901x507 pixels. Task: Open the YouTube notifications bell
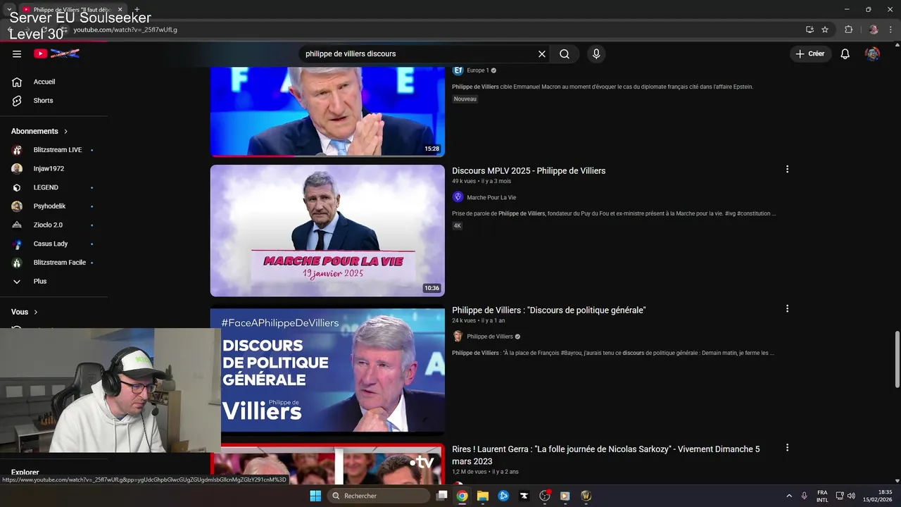(845, 54)
